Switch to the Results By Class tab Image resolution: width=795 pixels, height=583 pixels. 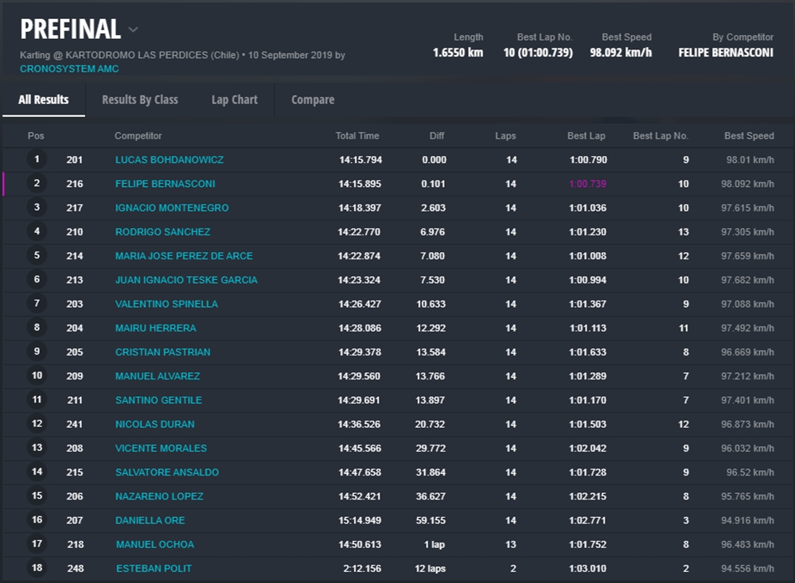(x=140, y=100)
